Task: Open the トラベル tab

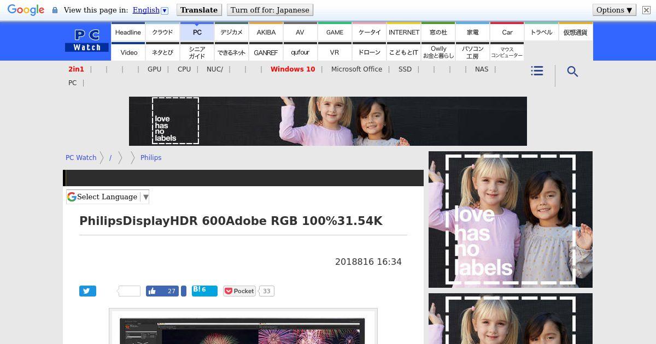Action: click(541, 32)
